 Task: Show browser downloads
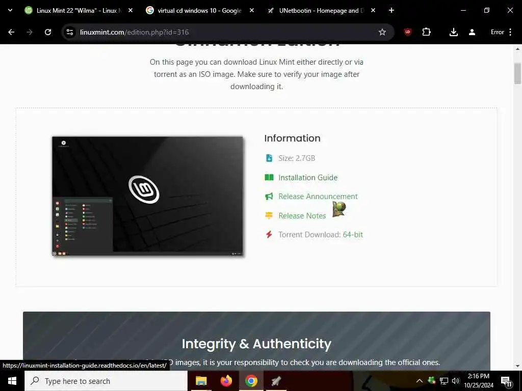[x=453, y=32]
